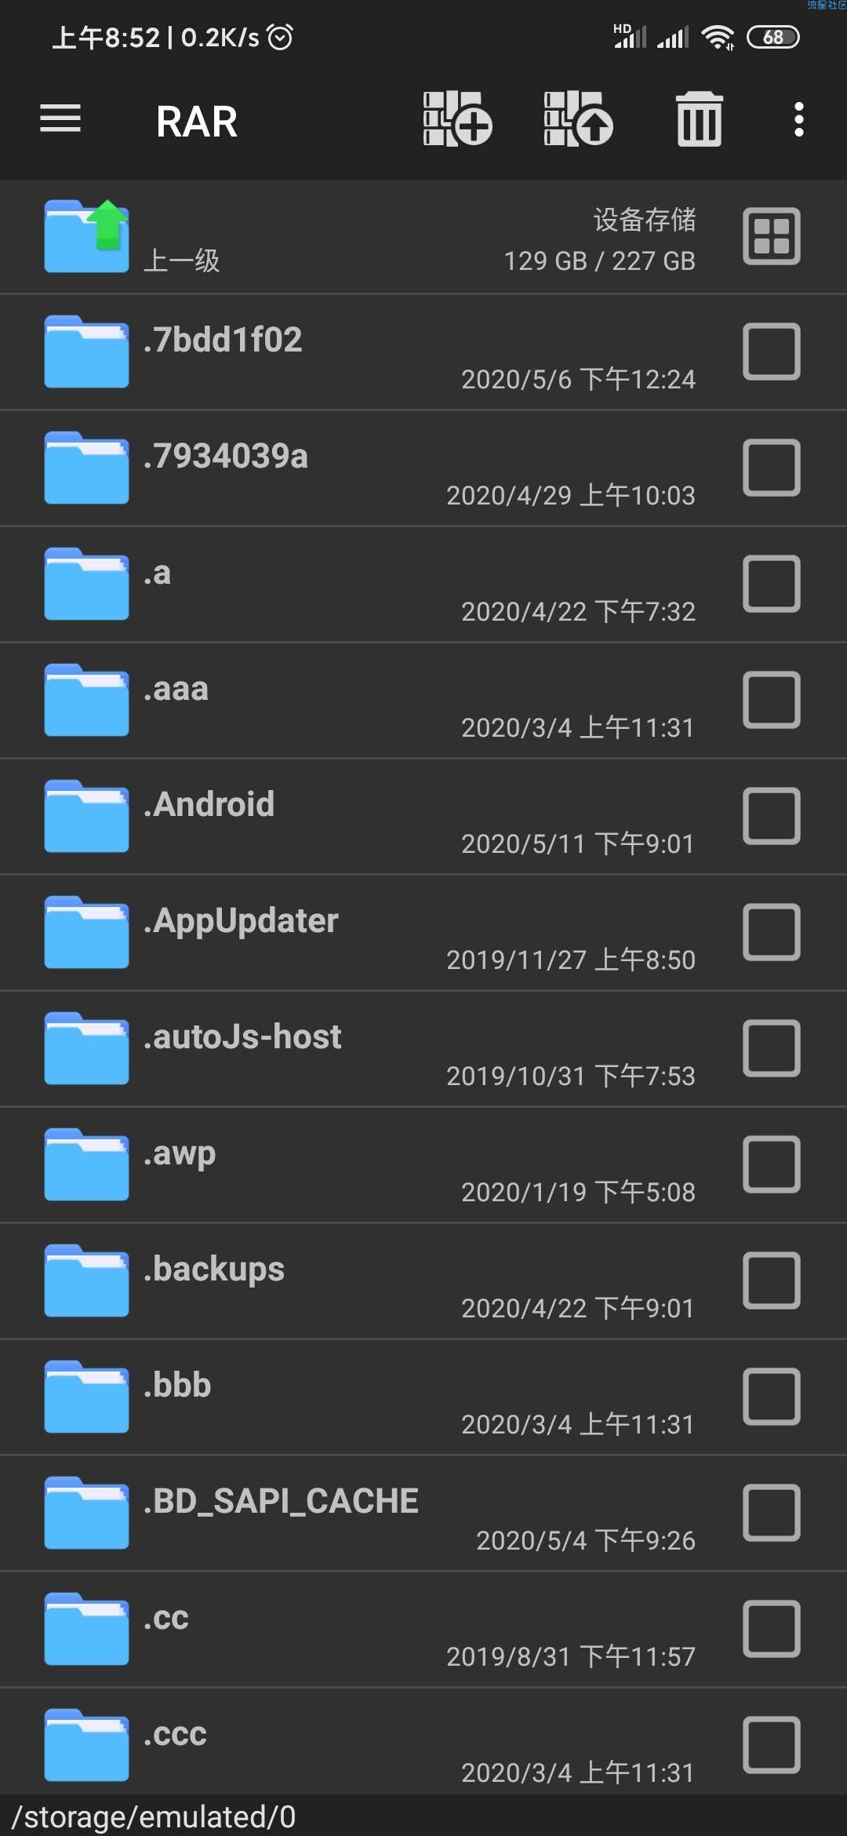Go up one level via the 上一级 folder icon
This screenshot has width=847, height=1836.
tap(86, 236)
